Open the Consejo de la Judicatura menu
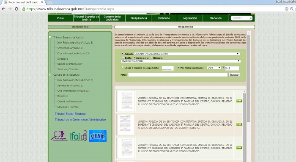The width and height of the screenshot is (296, 162). (x=112, y=18)
